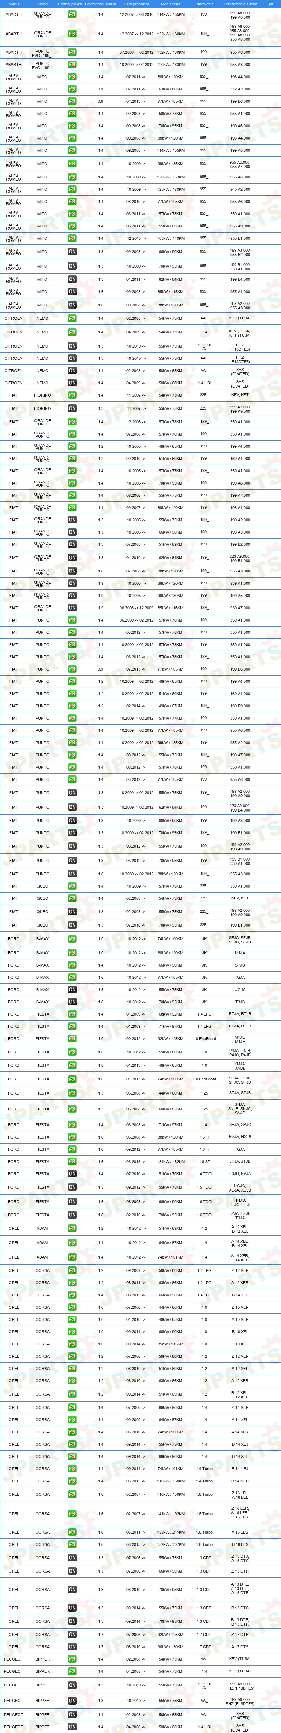Click diesel ON icon in Grande Punto 939 A7.000 row
This screenshot has width=281, height=1733.
72,607
